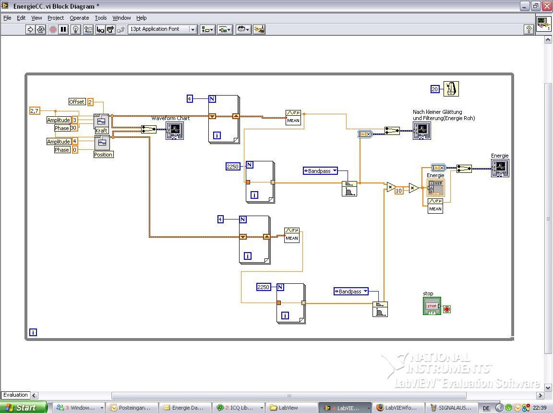Open the lower Bandpass enum selector
553x413 pixels.
point(351,292)
